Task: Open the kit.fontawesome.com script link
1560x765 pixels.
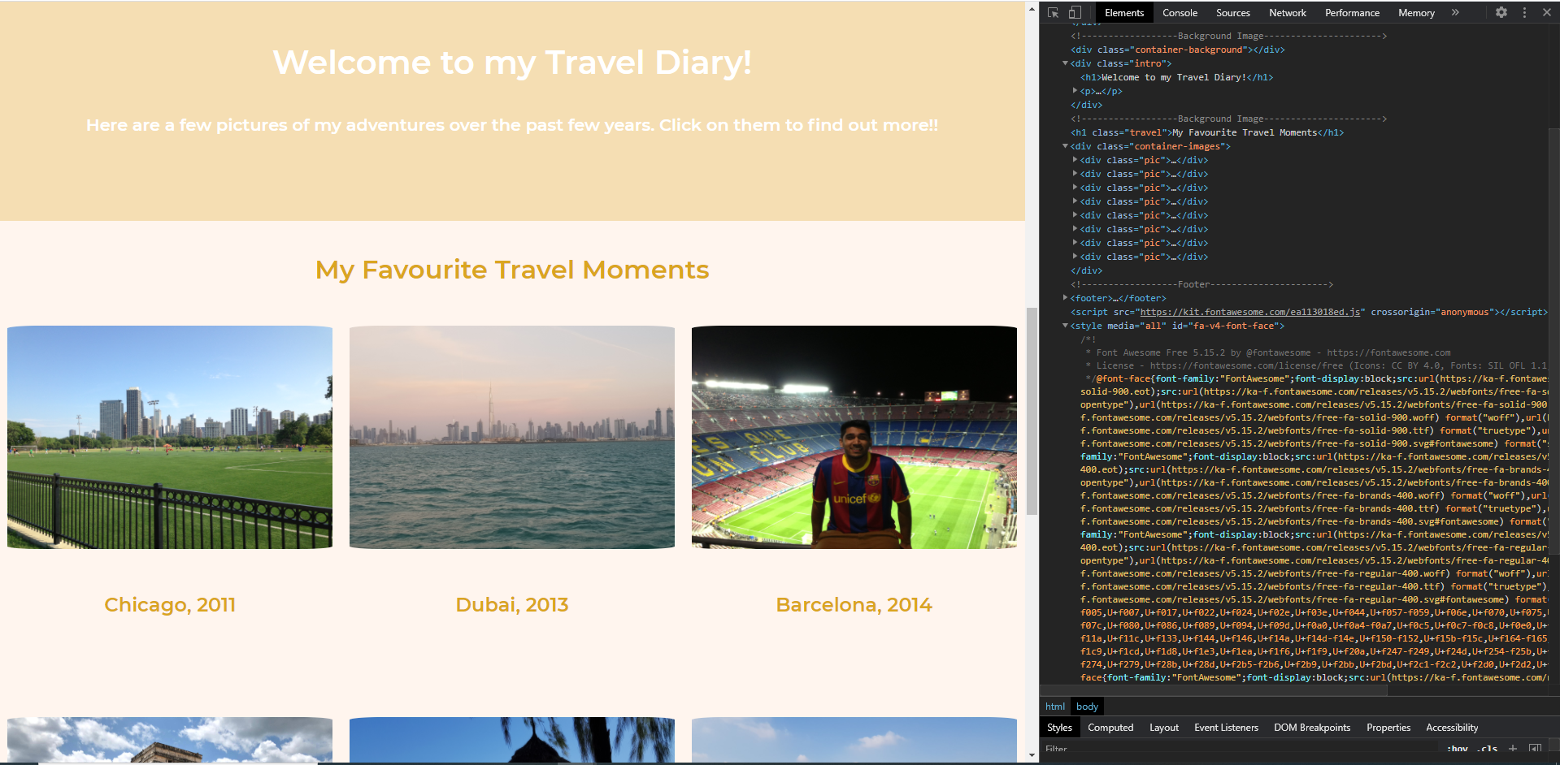Action: (x=1250, y=312)
